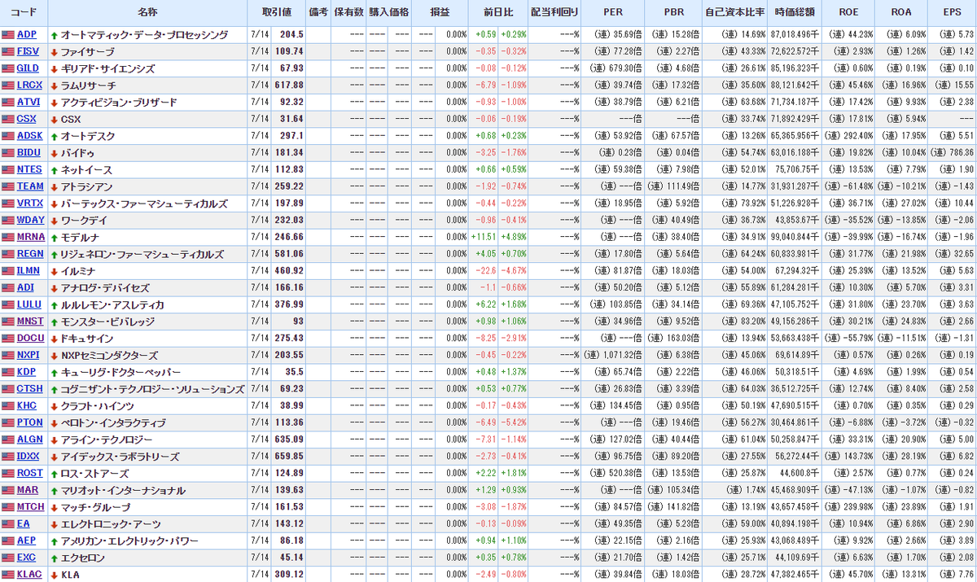Click the red down arrow for NXPセミコンダクターズ
Viewport: 977px width, 582px height.
point(54,356)
